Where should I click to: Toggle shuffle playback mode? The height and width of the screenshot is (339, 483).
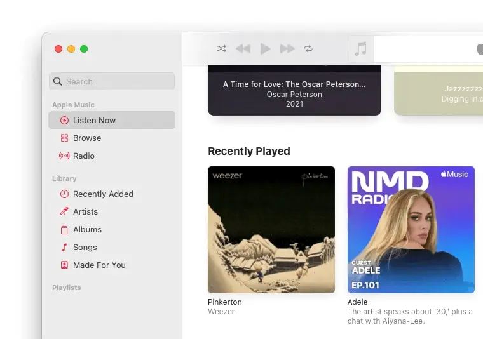coord(221,49)
